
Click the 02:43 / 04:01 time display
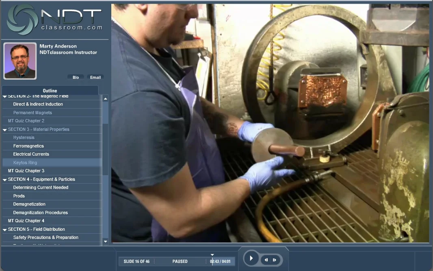[x=220, y=261]
